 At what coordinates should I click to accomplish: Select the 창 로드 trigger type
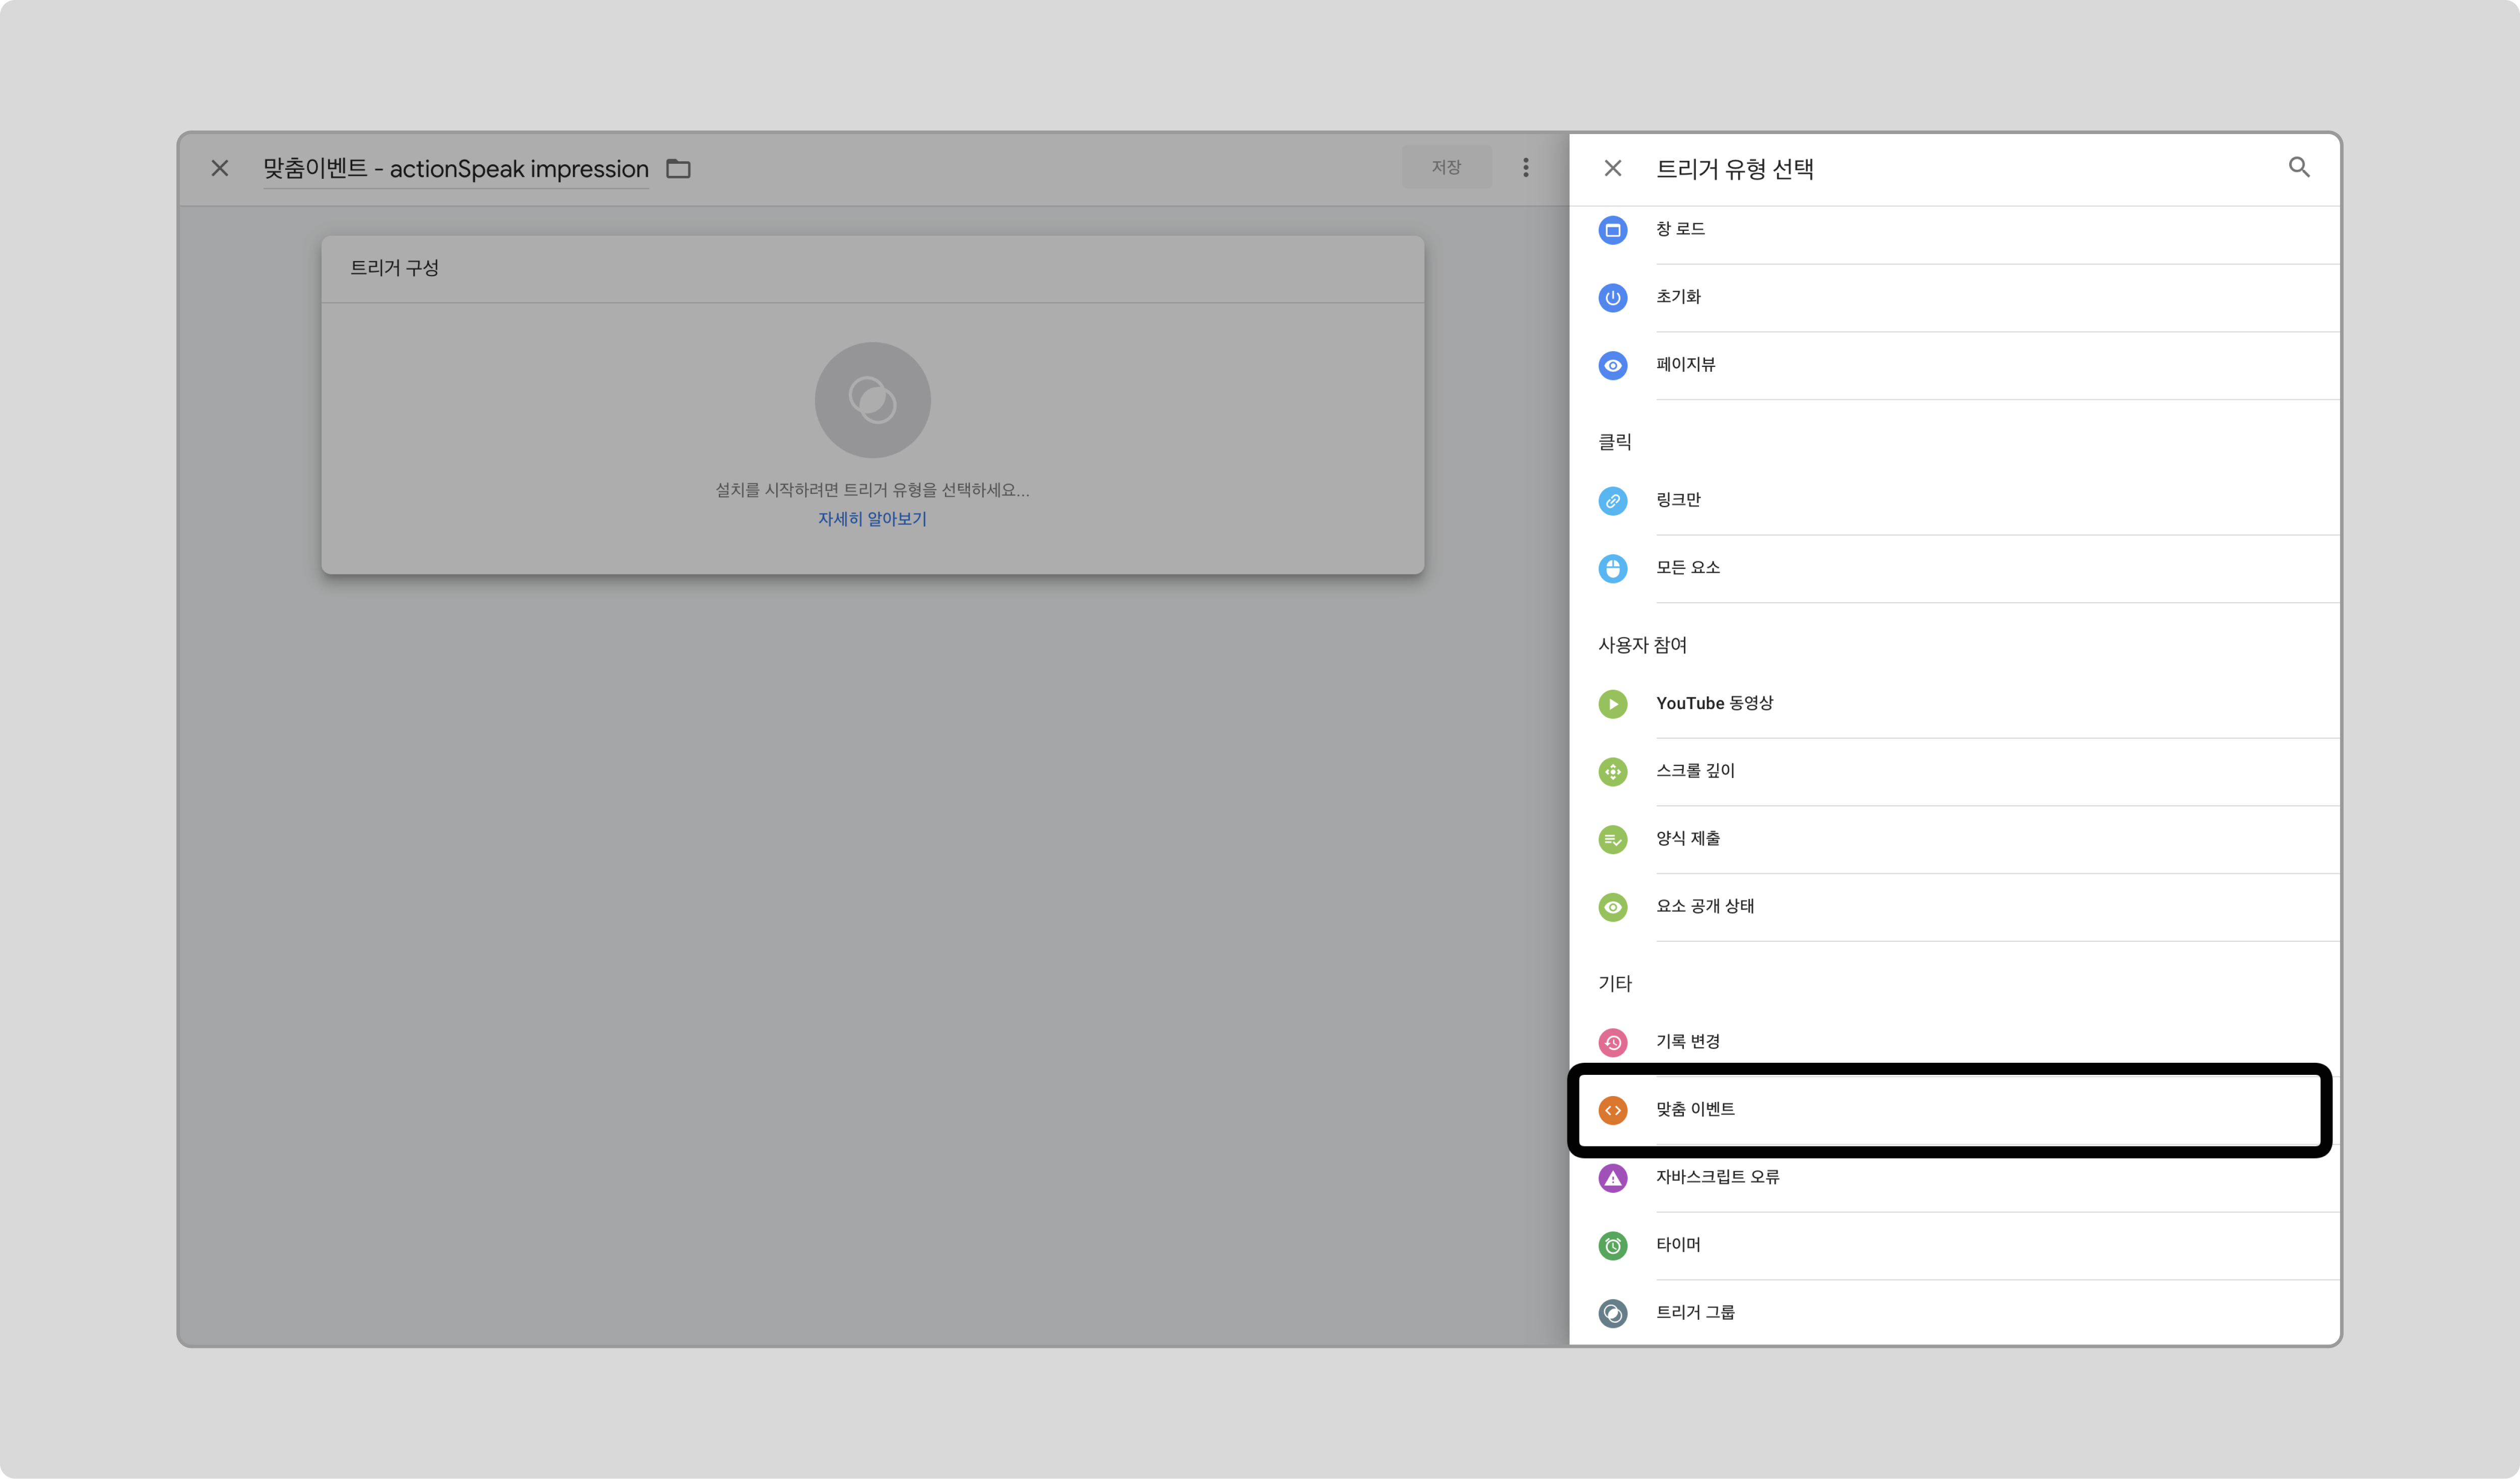tap(1954, 230)
